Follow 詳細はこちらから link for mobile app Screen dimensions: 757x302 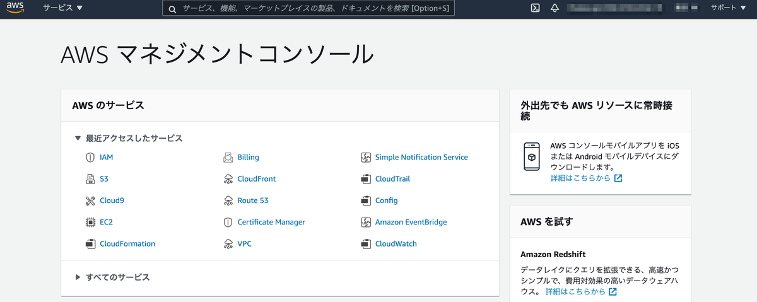[580, 178]
